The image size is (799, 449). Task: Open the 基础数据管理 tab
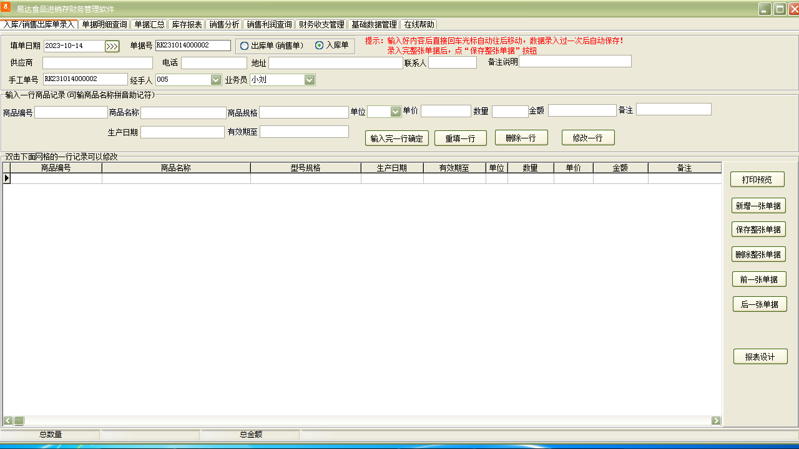click(374, 24)
